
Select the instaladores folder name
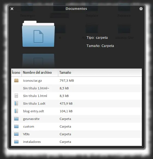point(32,142)
